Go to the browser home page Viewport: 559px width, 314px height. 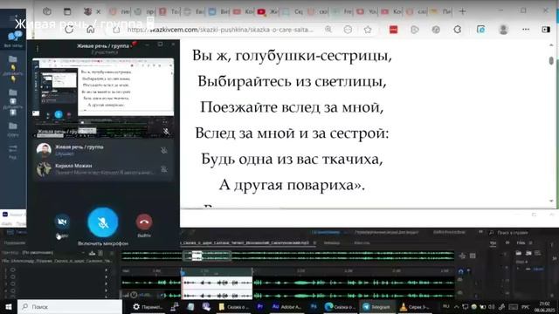tap(91, 30)
